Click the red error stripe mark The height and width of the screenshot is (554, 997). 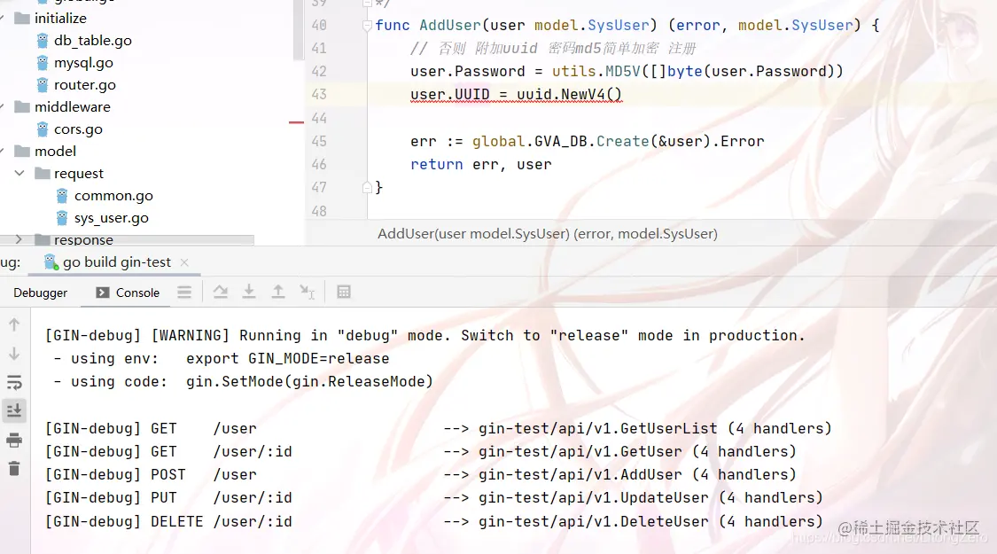tap(296, 121)
